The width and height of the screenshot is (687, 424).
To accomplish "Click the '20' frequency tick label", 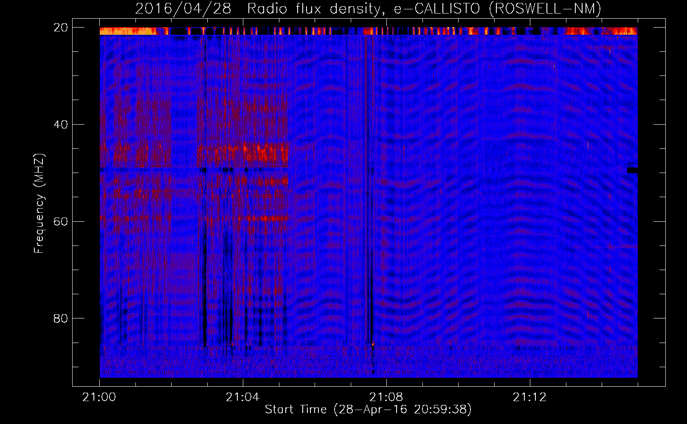I will pos(61,28).
